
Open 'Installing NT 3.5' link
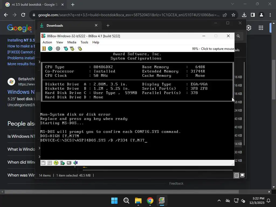(x=21, y=40)
